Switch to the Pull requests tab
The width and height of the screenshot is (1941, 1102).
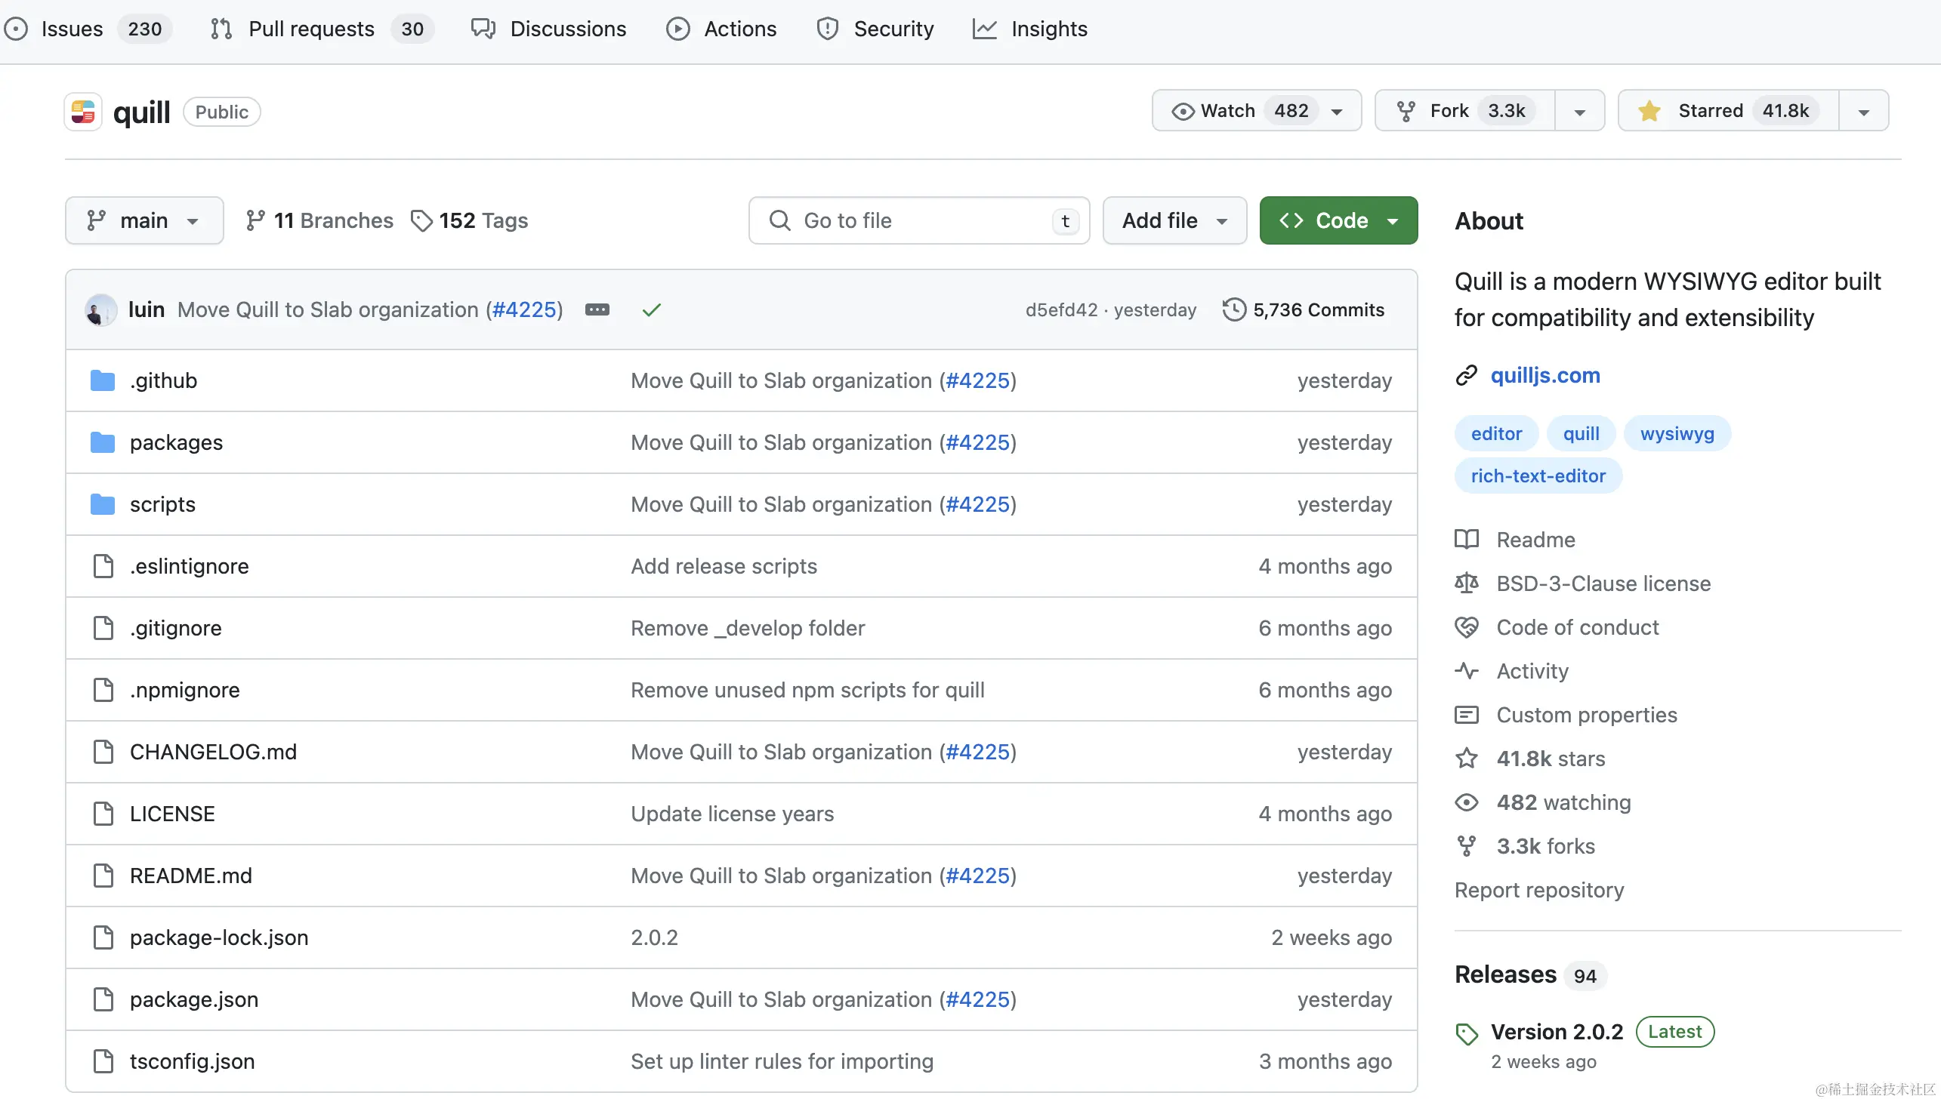(x=311, y=29)
